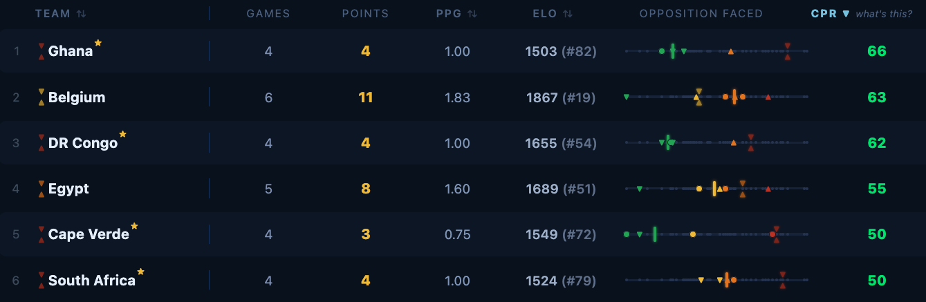Click Belgium's orange bar in opposition faced
The image size is (926, 302).
[734, 97]
